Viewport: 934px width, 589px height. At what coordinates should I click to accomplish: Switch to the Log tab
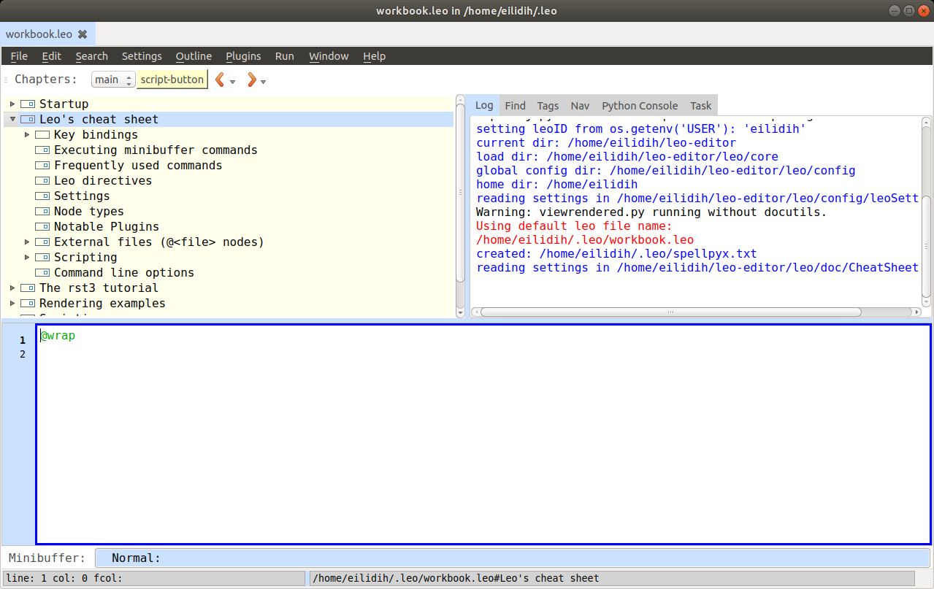pos(484,105)
